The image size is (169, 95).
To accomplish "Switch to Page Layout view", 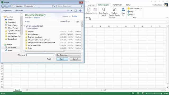I will pyautogui.click(x=138, y=93).
